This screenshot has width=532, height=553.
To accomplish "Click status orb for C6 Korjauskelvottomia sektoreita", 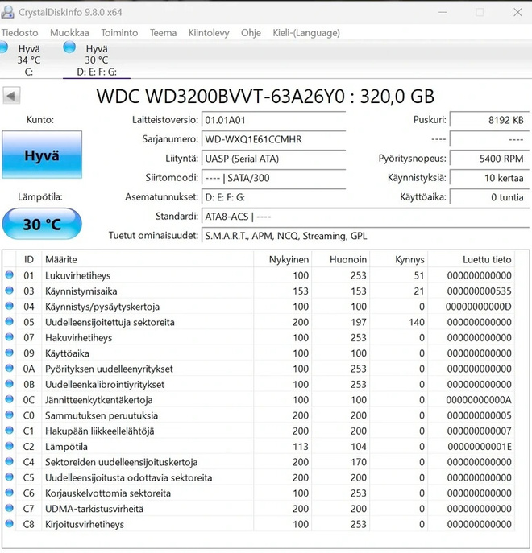I will coord(10,492).
